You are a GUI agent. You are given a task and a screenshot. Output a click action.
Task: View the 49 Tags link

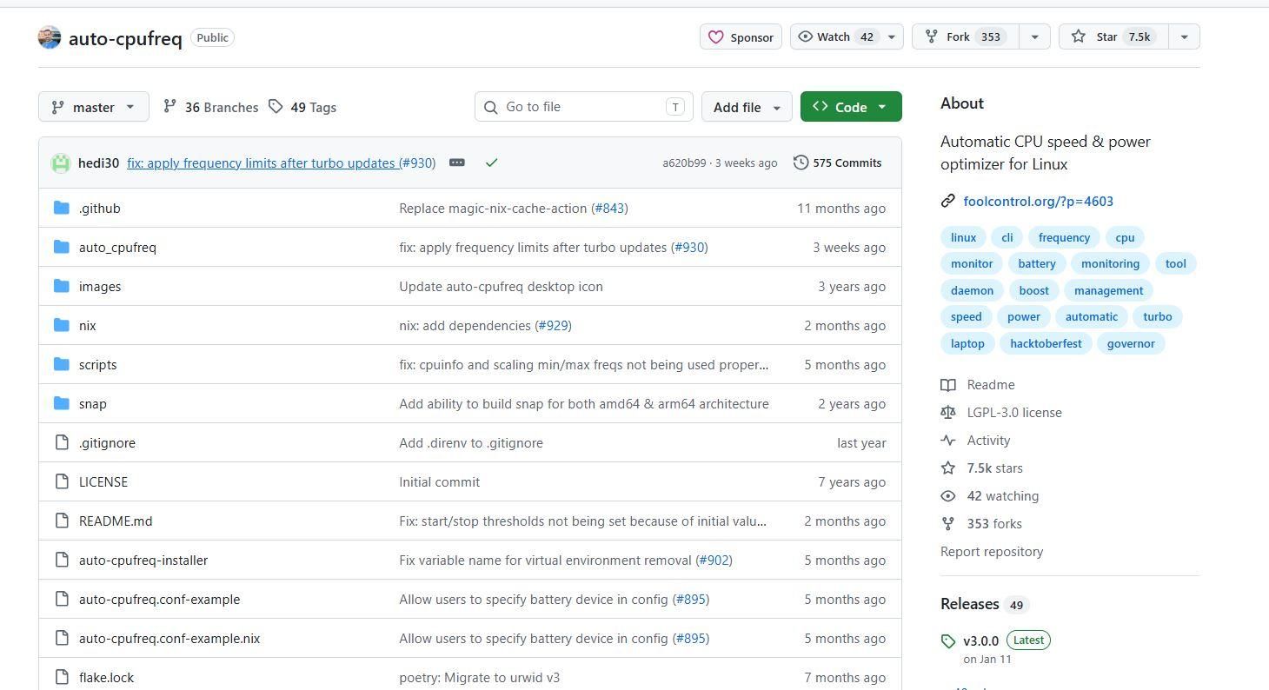[302, 107]
